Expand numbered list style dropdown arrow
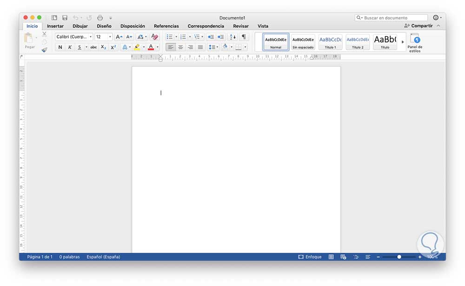465x286 pixels. (x=190, y=37)
